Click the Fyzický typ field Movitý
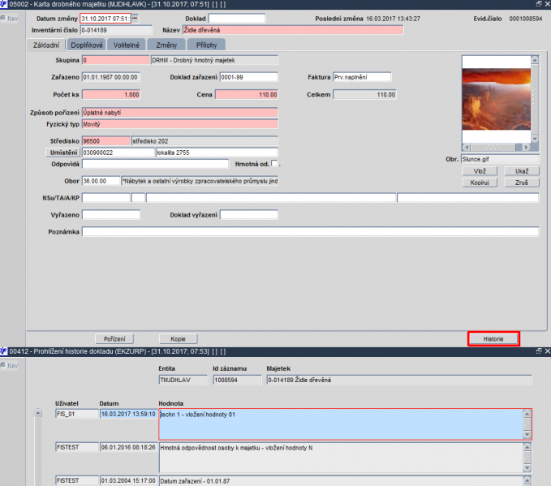The width and height of the screenshot is (551, 486). (180, 124)
